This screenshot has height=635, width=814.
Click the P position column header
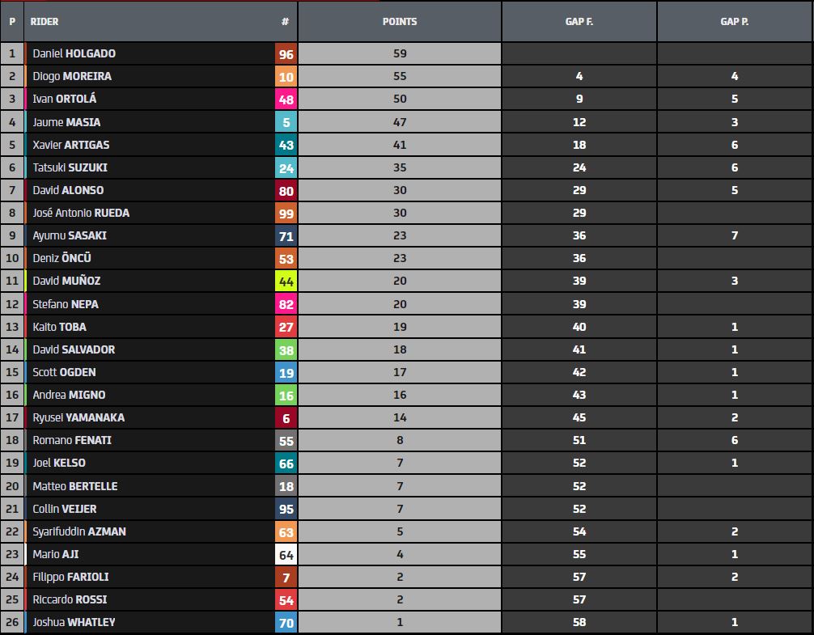point(12,22)
